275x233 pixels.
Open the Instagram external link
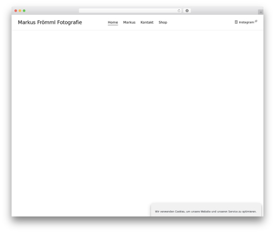tap(246, 22)
